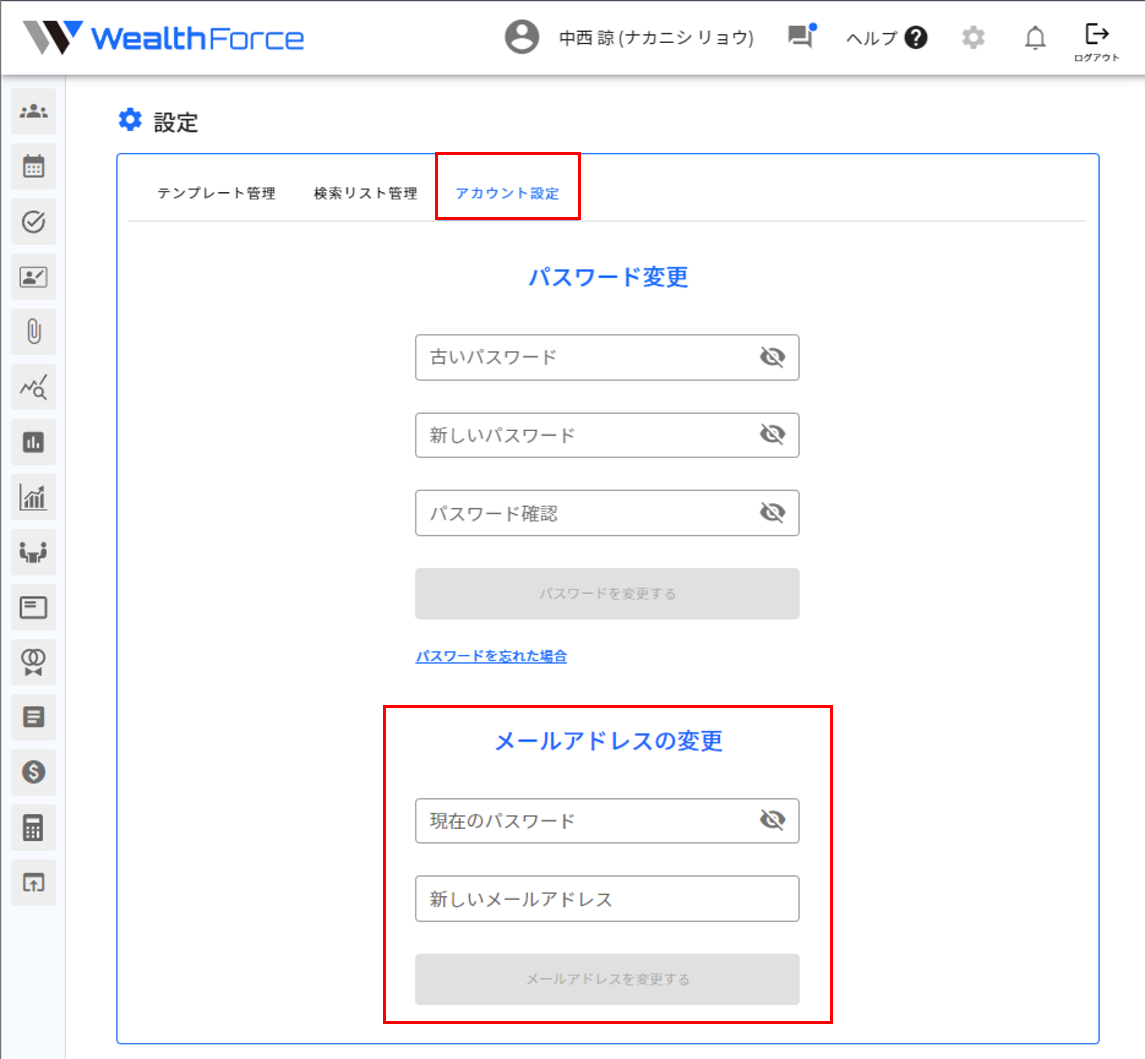The image size is (1145, 1059).
Task: Toggle visibility of the current password field
Action: 772,820
